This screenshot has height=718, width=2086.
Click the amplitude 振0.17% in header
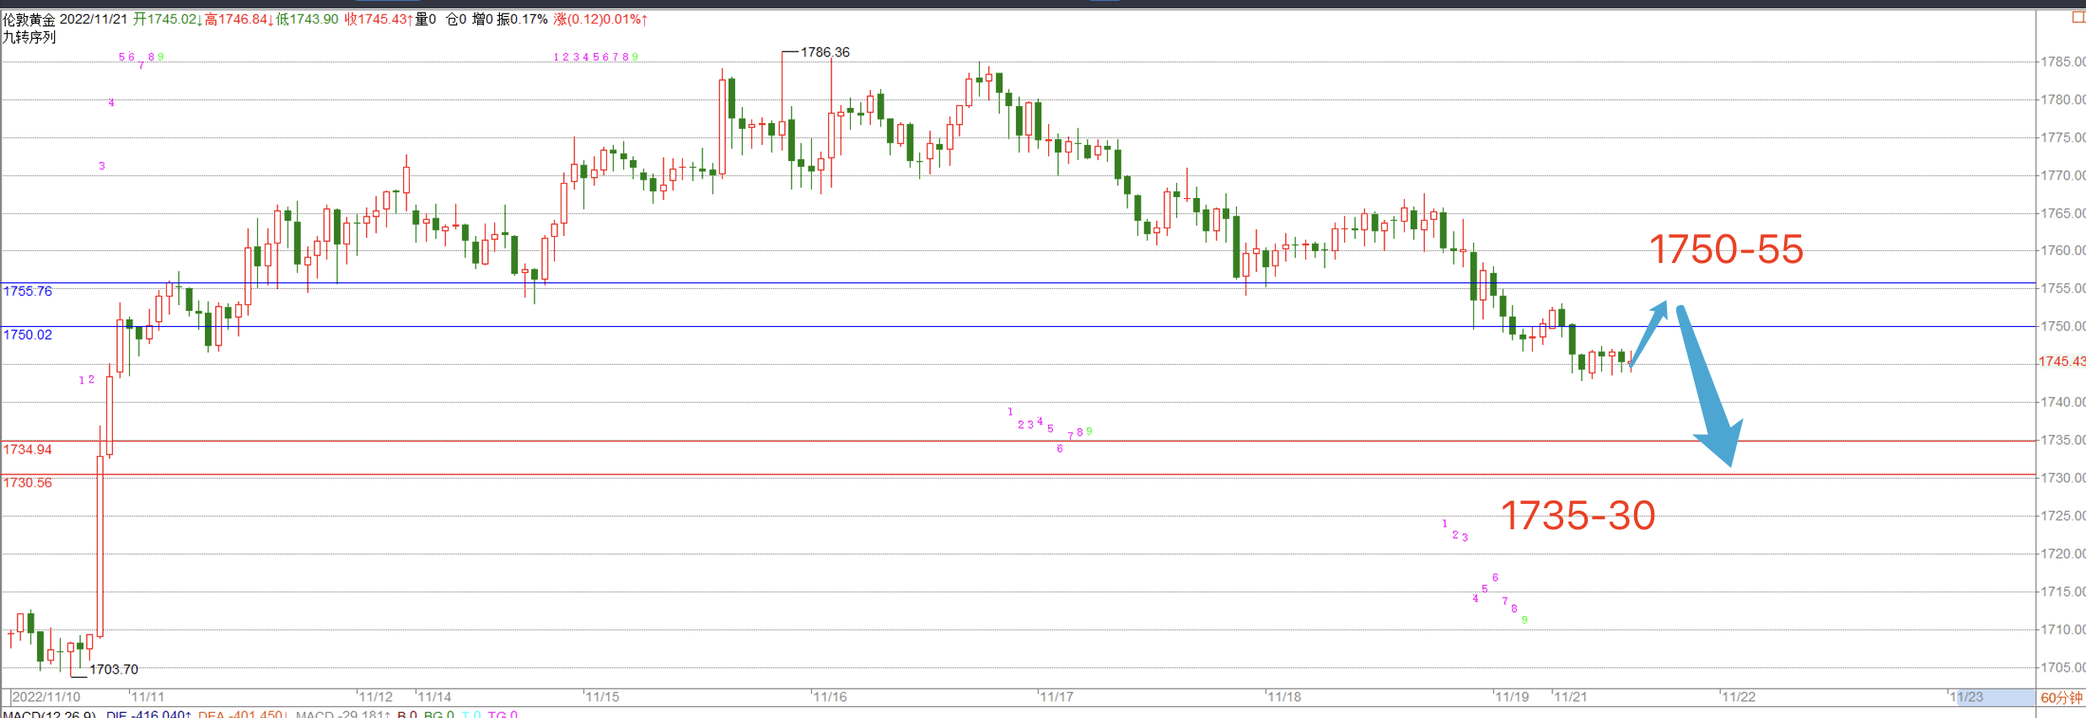522,19
